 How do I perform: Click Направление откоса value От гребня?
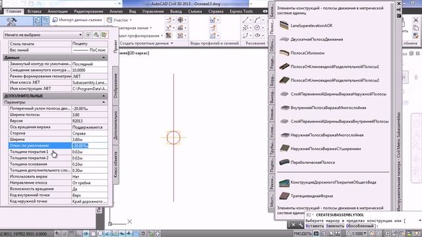pos(90,183)
